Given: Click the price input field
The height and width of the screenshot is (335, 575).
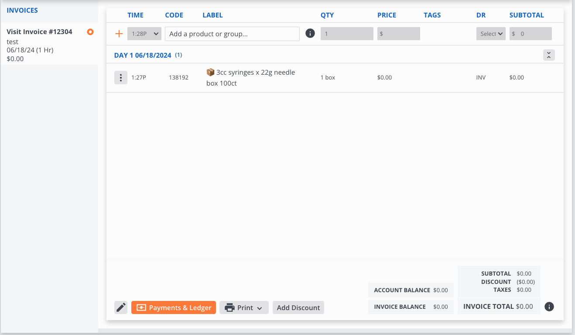Looking at the screenshot, I should point(398,34).
